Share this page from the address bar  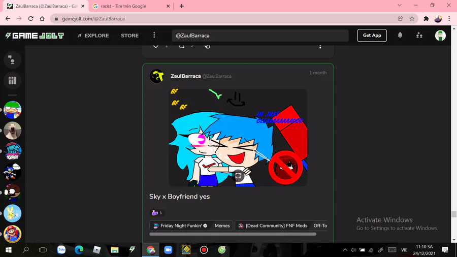(401, 19)
